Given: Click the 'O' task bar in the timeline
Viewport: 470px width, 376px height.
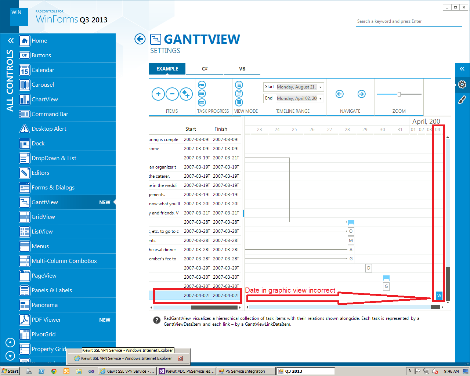Looking at the screenshot, I should coord(351,231).
